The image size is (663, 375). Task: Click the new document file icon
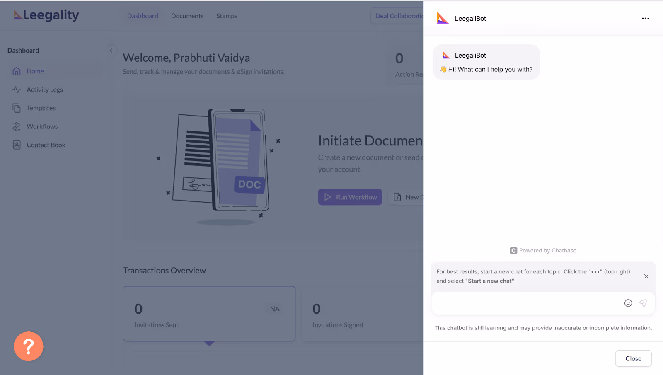tap(397, 197)
